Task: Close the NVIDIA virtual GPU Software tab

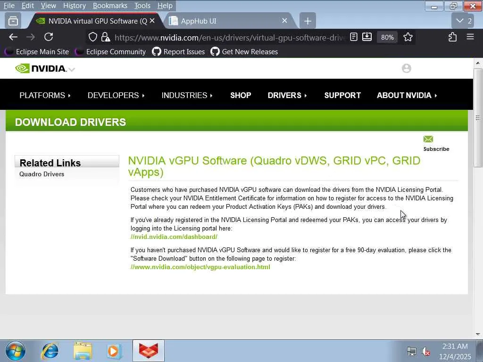Action: click(152, 21)
